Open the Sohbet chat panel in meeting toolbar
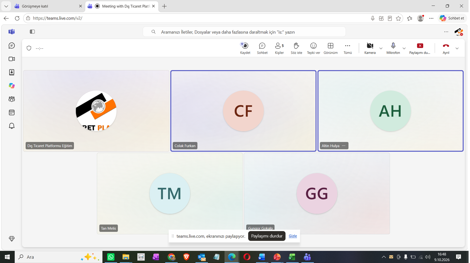The height and width of the screenshot is (263, 470). point(262,48)
